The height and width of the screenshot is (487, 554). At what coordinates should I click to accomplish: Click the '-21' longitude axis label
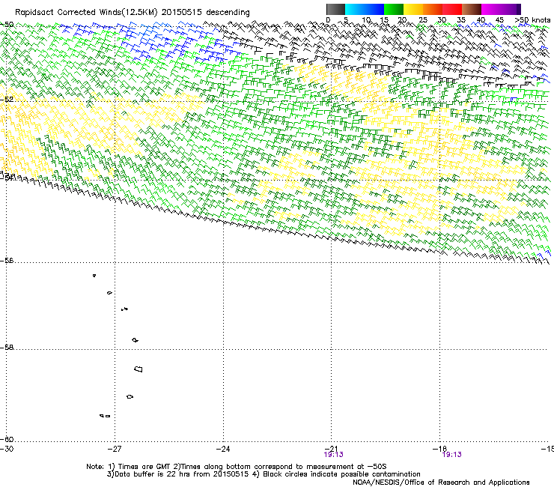(331, 449)
